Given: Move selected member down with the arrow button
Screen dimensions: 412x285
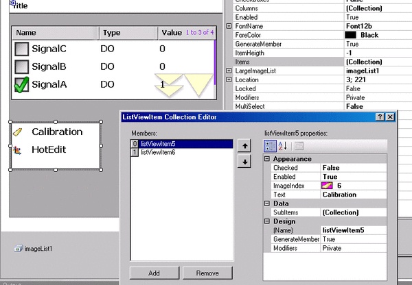Looking at the screenshot, I should tap(243, 161).
